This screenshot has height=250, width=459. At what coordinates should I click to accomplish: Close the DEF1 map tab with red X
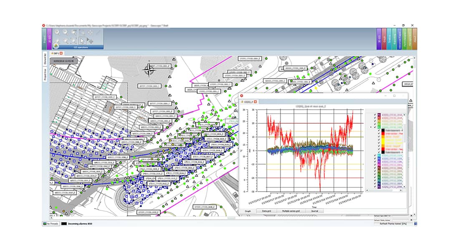[x=61, y=53]
